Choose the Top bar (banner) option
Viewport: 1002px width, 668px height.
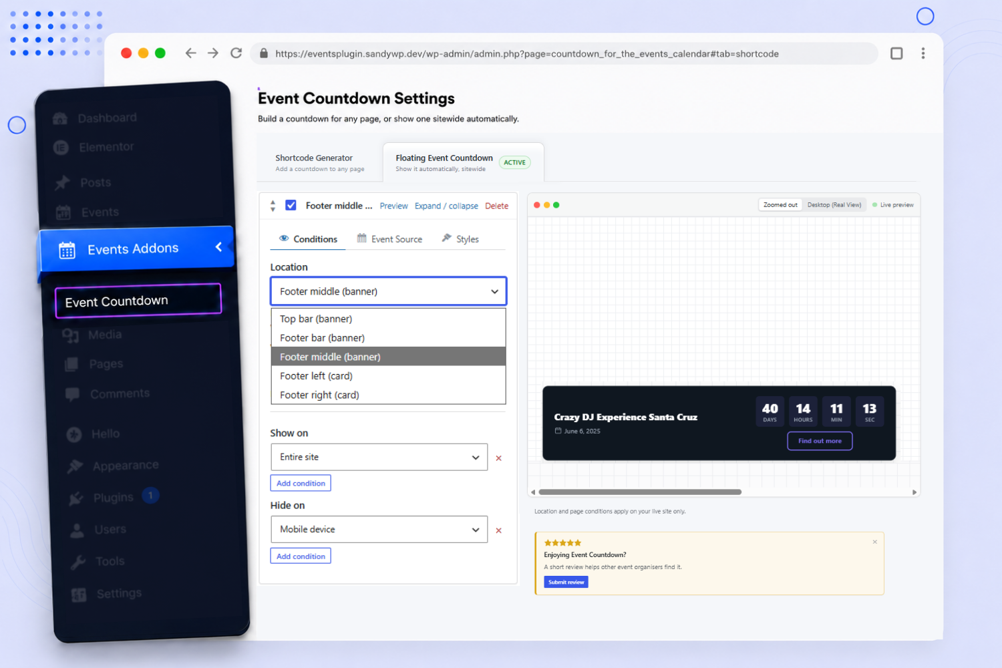388,319
